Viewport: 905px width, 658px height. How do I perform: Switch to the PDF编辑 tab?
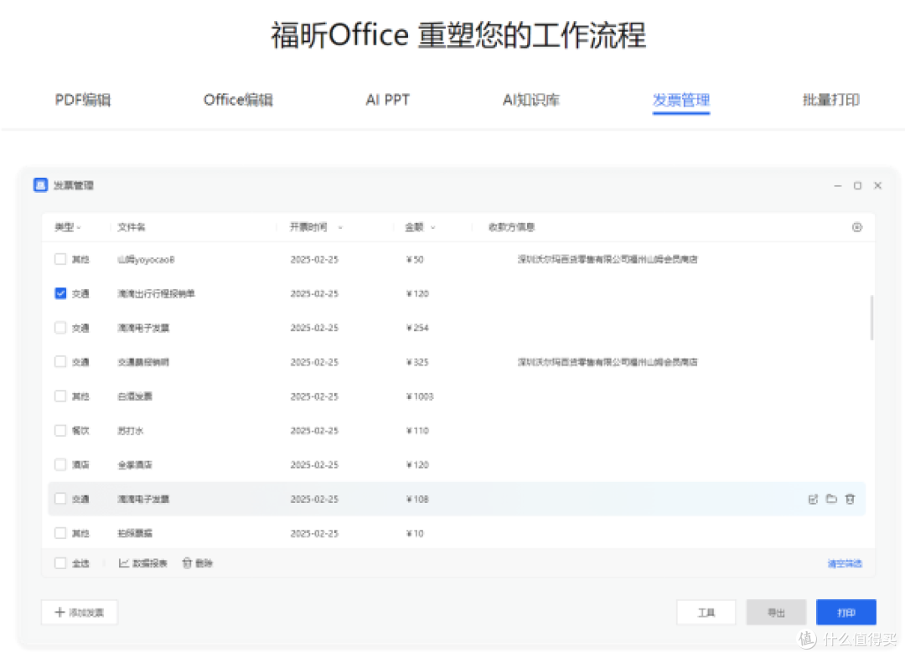[83, 100]
